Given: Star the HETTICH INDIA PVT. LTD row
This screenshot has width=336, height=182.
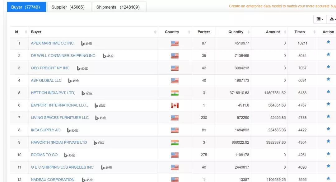Looking at the screenshot, I should pyautogui.click(x=328, y=92).
